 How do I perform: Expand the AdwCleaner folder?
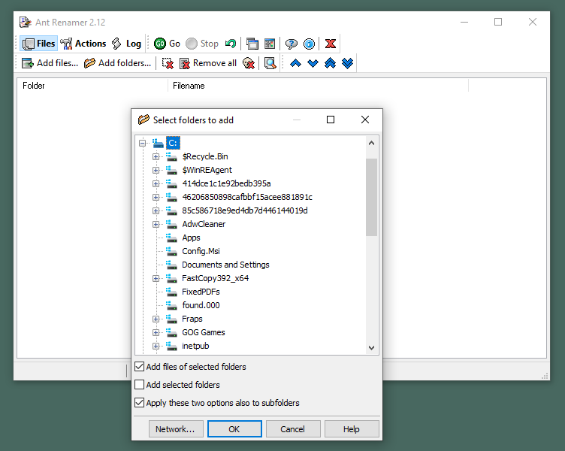click(156, 224)
